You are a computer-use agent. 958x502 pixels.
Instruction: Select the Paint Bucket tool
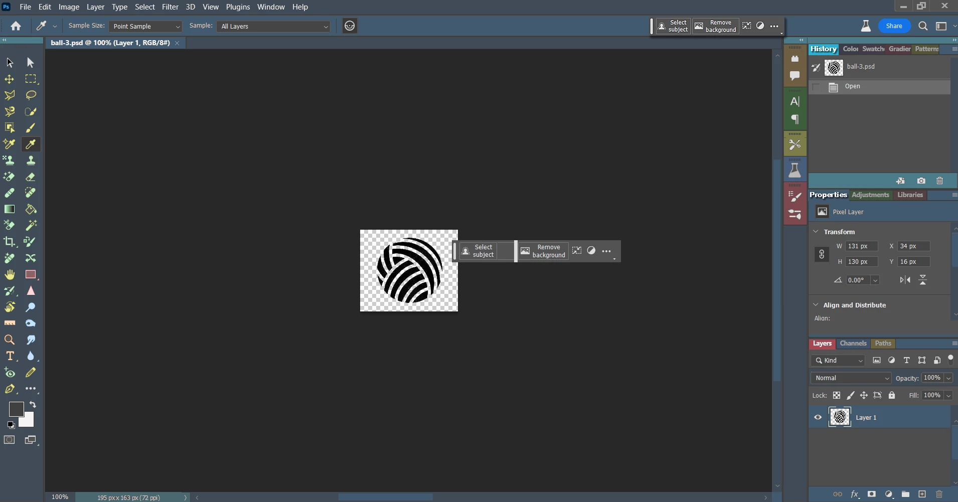(x=31, y=209)
